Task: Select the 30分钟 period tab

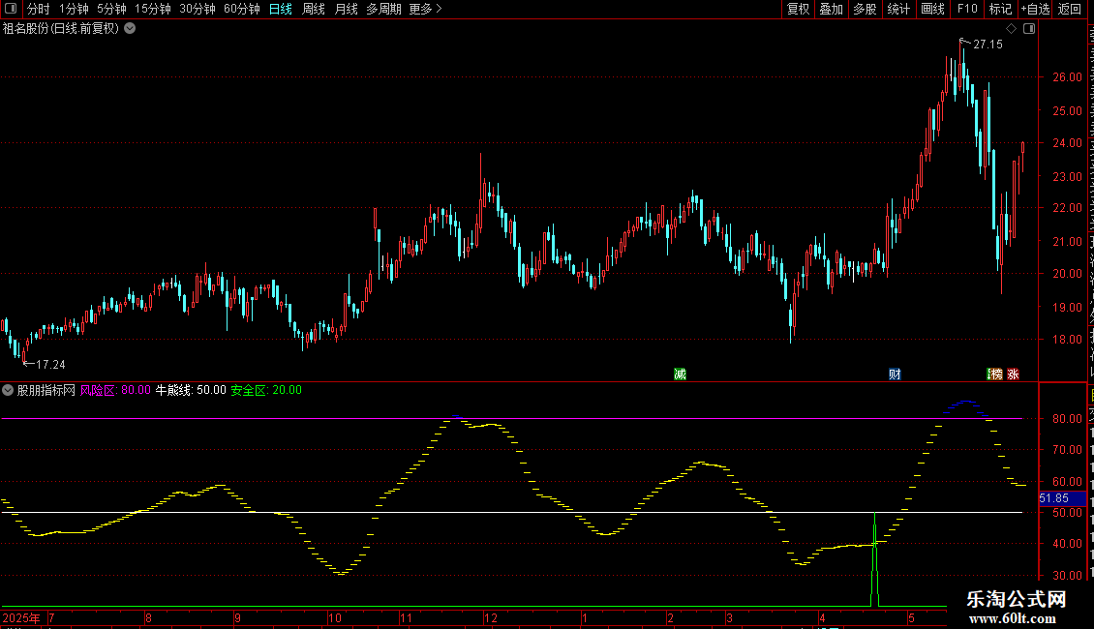Action: (x=197, y=9)
